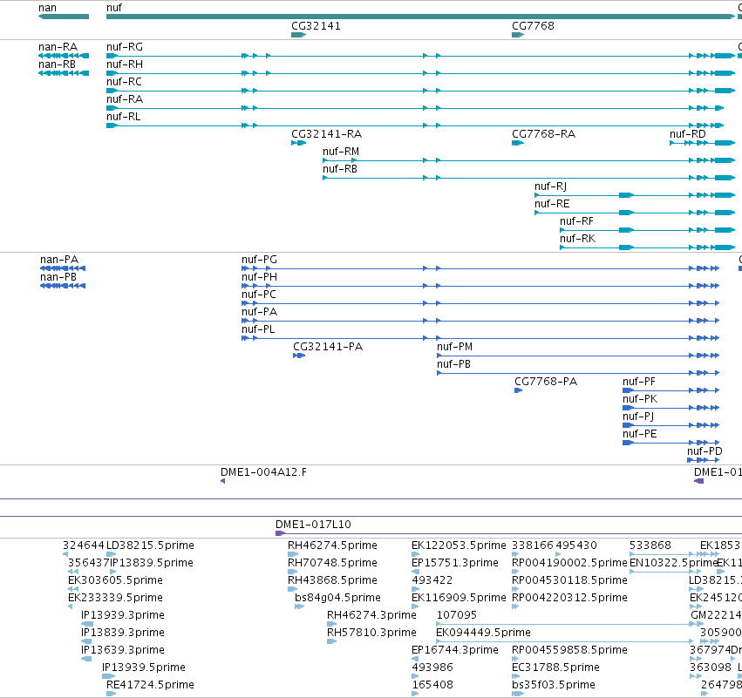Image resolution: width=742 pixels, height=698 pixels.
Task: Select protein isoform nuf-PF
Action: click(639, 382)
